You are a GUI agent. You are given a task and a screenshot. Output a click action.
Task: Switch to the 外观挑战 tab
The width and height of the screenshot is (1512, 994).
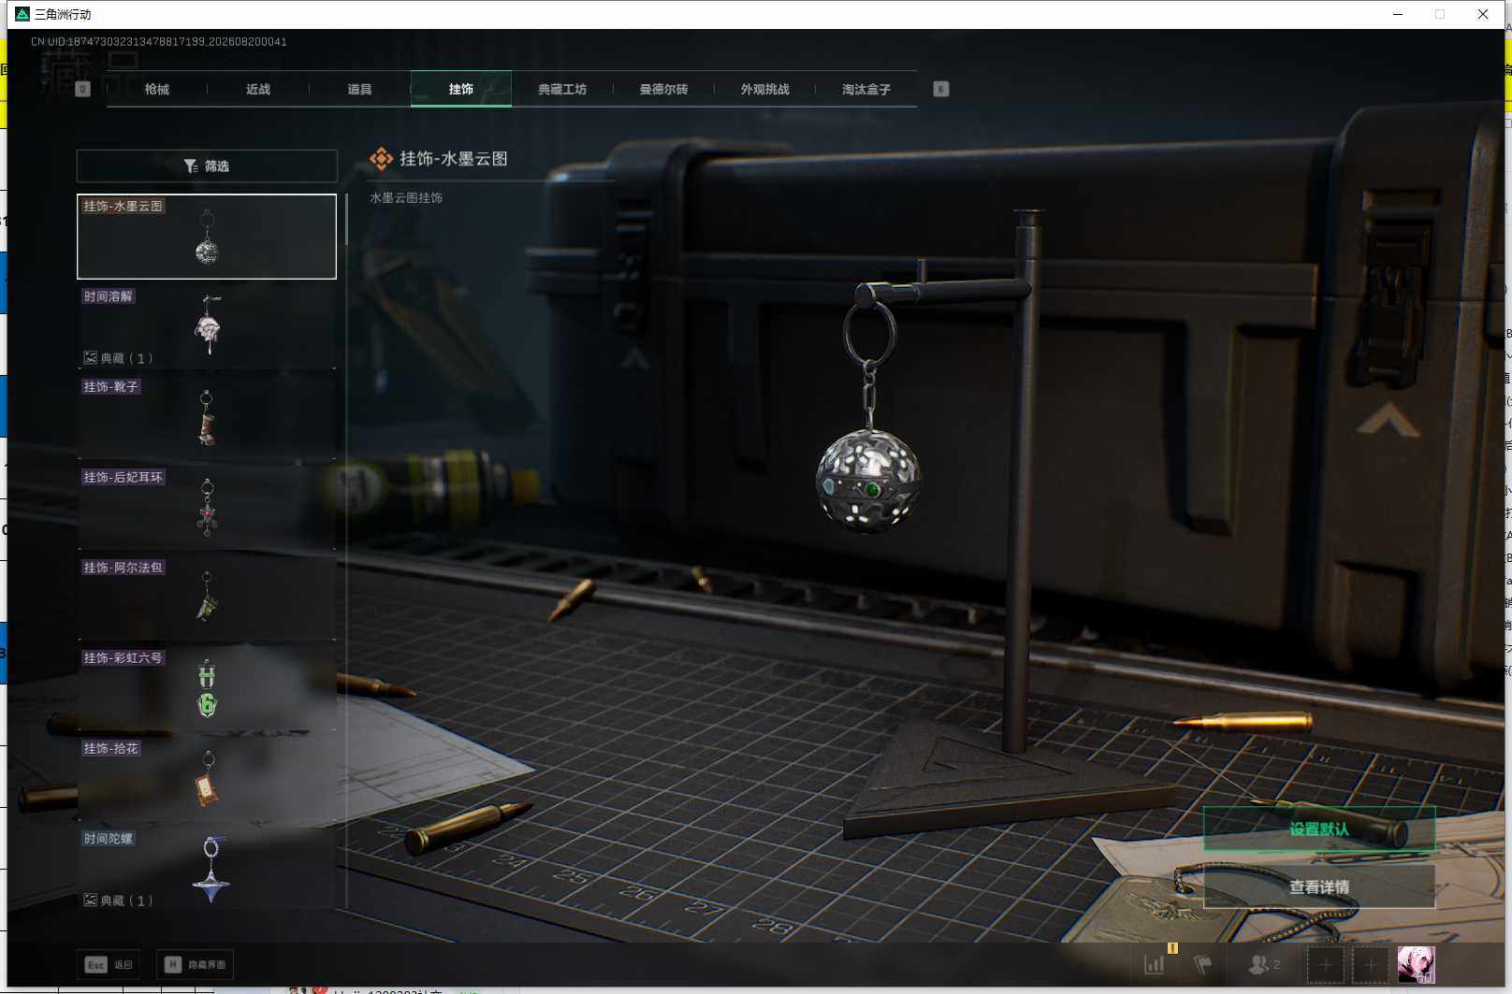point(765,89)
